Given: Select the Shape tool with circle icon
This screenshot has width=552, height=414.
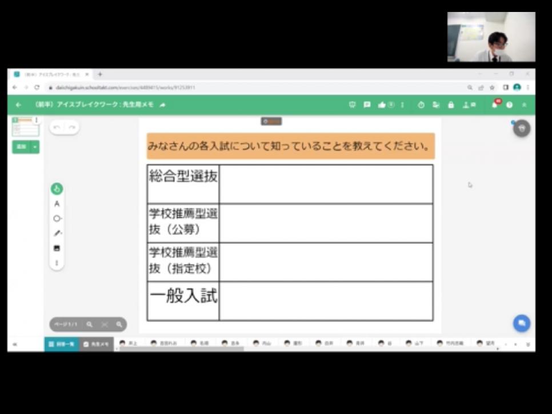Looking at the screenshot, I should click(x=57, y=219).
